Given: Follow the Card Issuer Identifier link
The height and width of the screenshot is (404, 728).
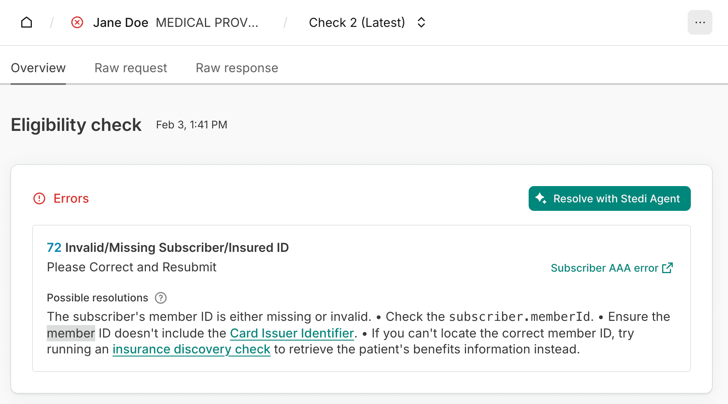Looking at the screenshot, I should [292, 333].
